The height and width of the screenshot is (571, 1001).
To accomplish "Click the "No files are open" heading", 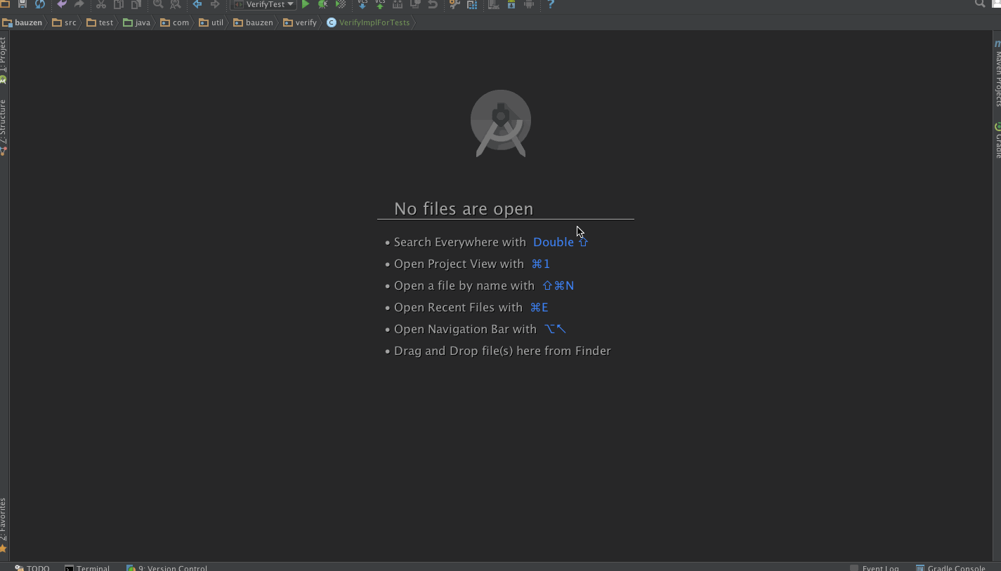I will pyautogui.click(x=464, y=209).
